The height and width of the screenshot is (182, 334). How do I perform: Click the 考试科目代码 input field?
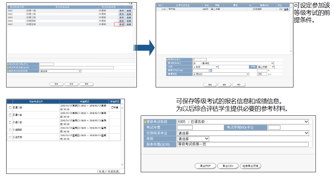point(47,64)
